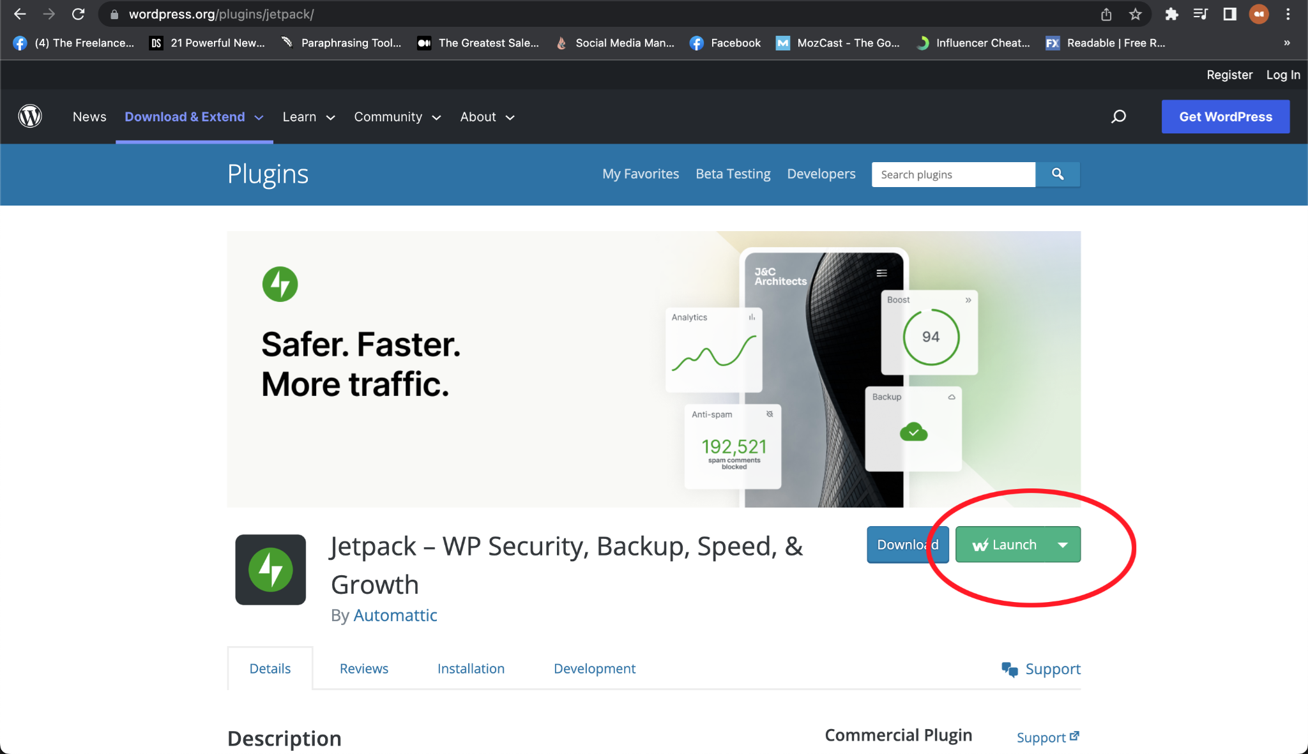Show more bookmarks chevron

[1287, 43]
